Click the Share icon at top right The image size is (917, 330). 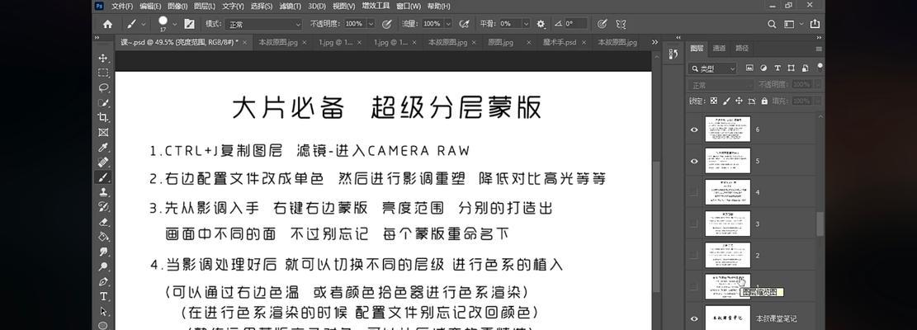[815, 24]
